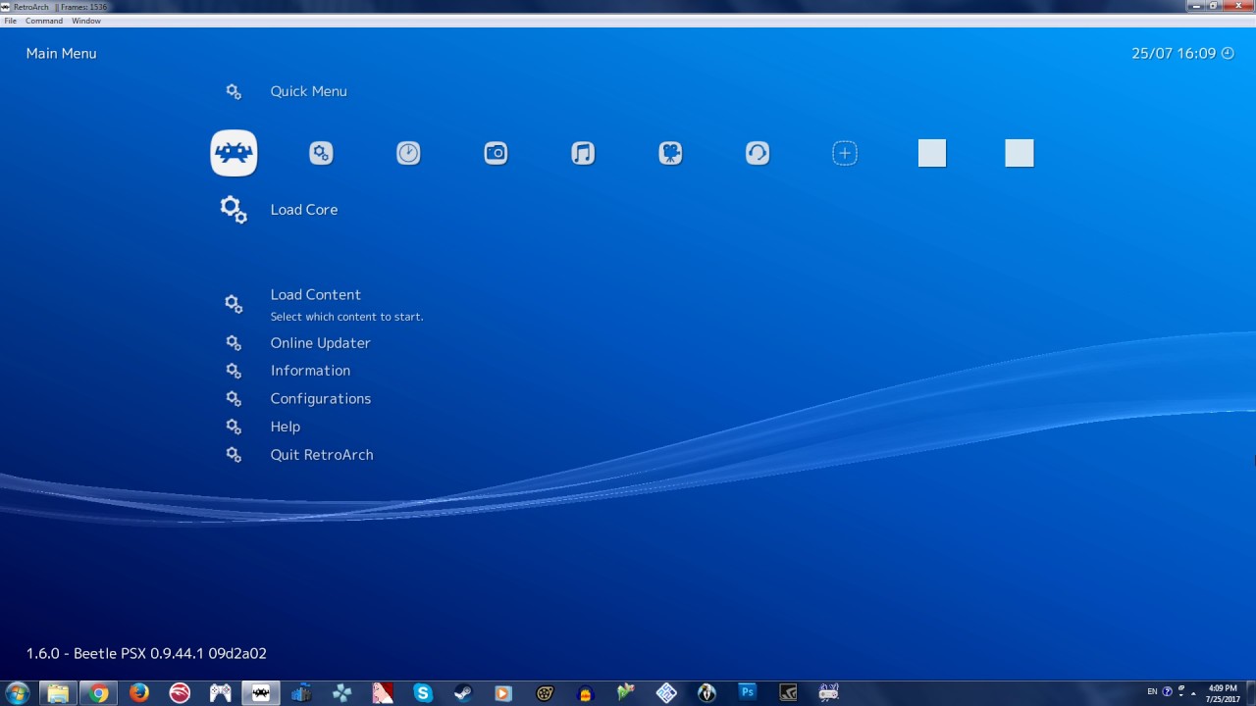The height and width of the screenshot is (706, 1256).
Task: Open Configurations entry
Action: click(321, 399)
